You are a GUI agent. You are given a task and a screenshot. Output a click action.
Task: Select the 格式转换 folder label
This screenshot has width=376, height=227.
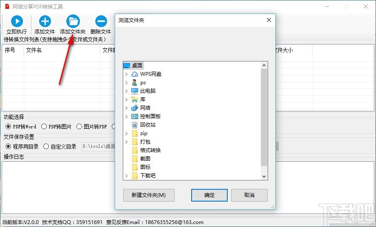[x=150, y=150]
